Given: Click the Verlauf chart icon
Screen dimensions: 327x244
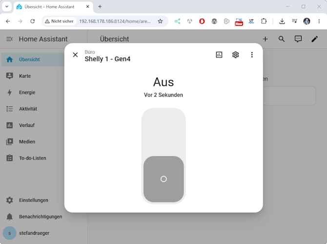Looking at the screenshot, I should pos(9,125).
